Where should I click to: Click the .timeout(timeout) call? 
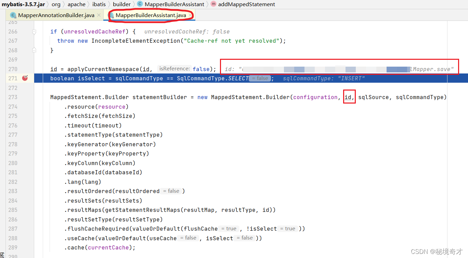click(x=93, y=125)
